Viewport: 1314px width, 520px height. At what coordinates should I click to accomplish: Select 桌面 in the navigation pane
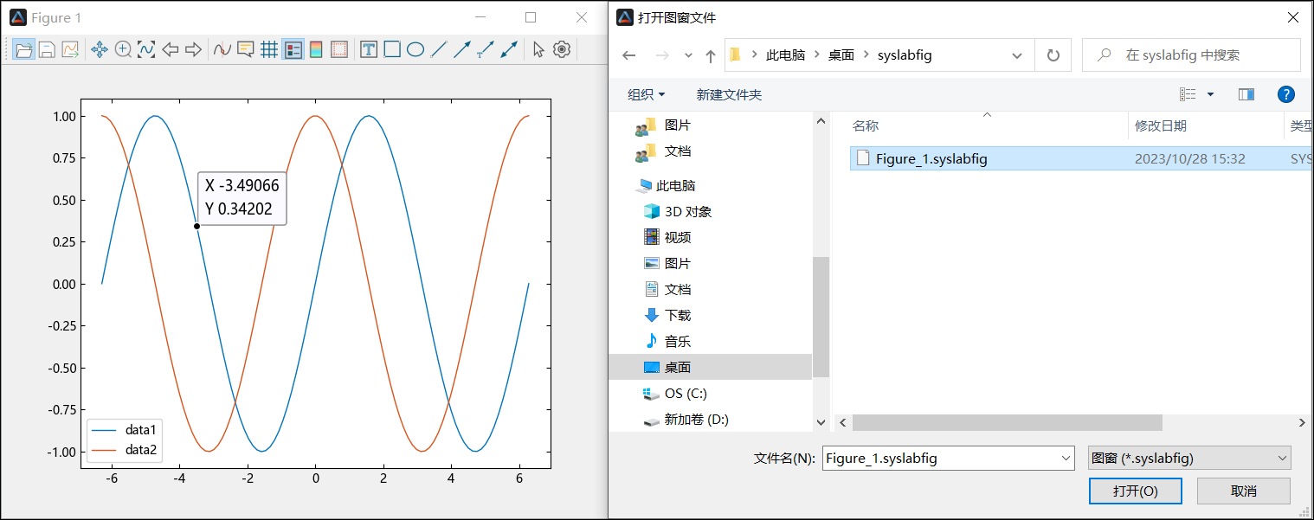click(677, 367)
